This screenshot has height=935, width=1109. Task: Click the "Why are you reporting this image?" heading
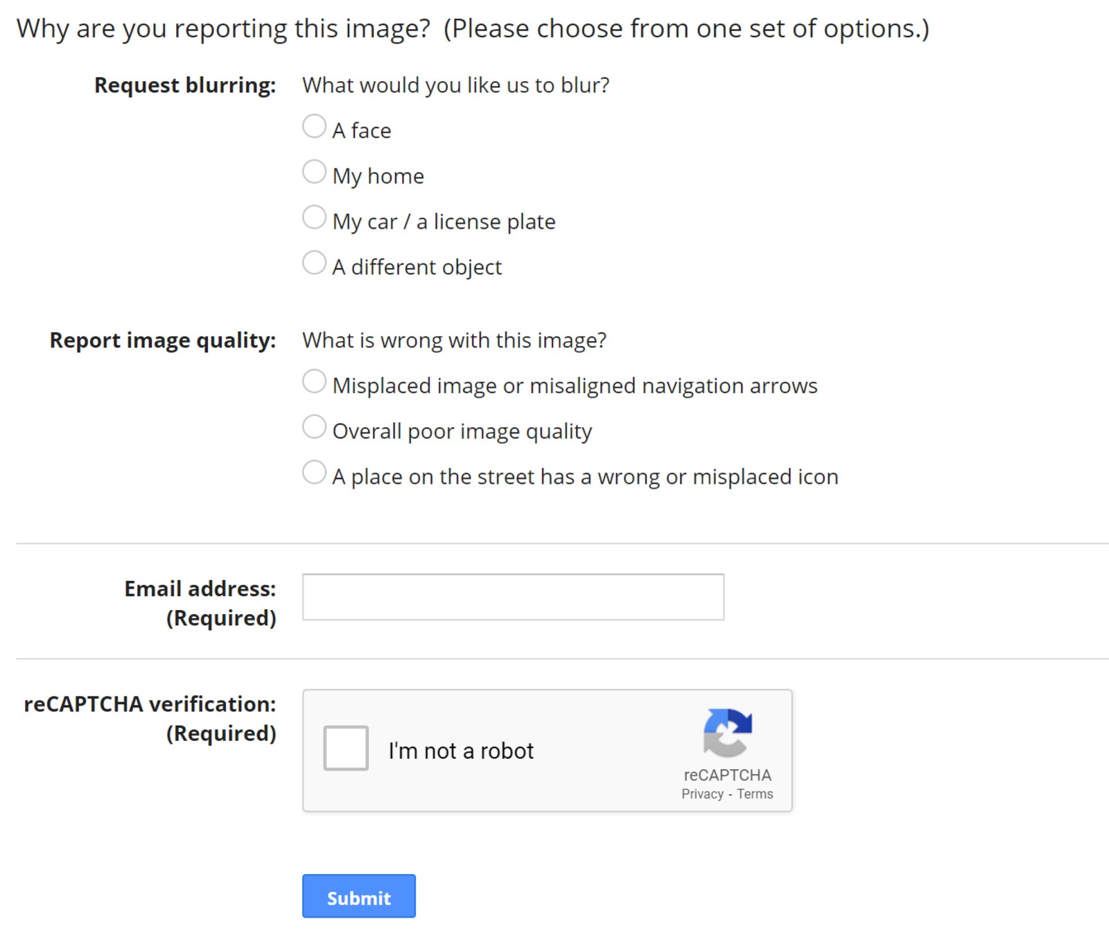tap(223, 28)
